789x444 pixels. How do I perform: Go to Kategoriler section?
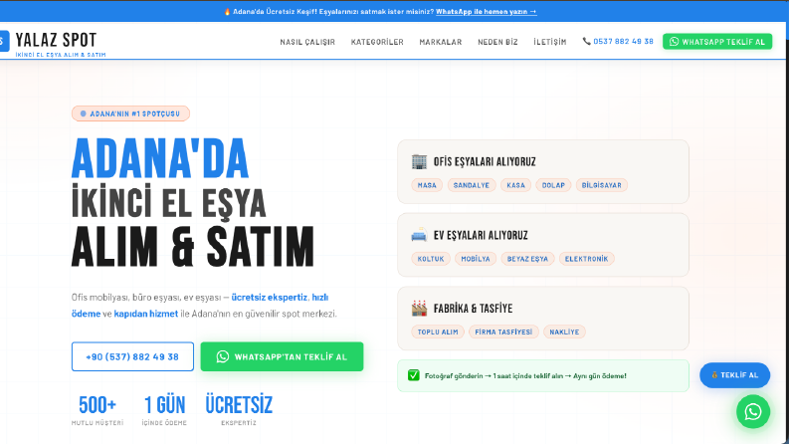coord(377,42)
